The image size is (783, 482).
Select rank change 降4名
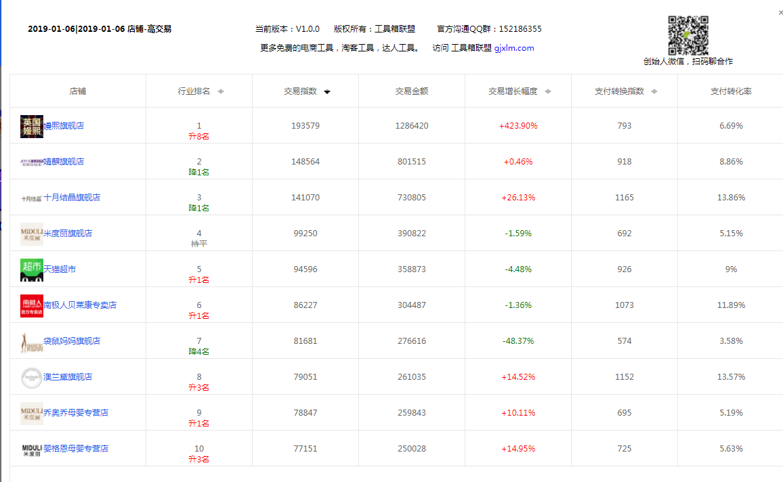point(198,352)
